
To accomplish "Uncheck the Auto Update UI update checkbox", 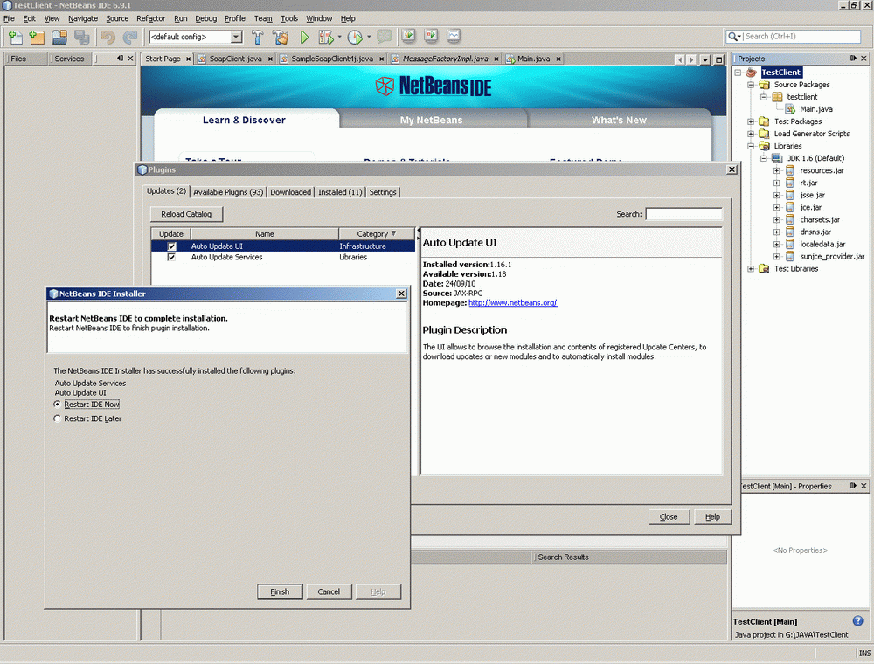I will 171,246.
